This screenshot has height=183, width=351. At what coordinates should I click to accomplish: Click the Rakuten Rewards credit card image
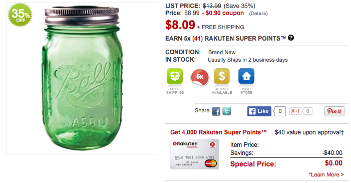pyautogui.click(x=195, y=154)
